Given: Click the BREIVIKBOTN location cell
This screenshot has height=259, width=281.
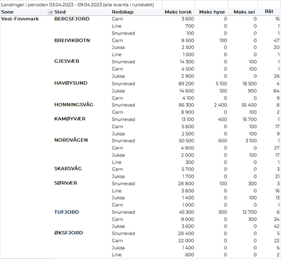Looking at the screenshot, I should (x=72, y=40).
